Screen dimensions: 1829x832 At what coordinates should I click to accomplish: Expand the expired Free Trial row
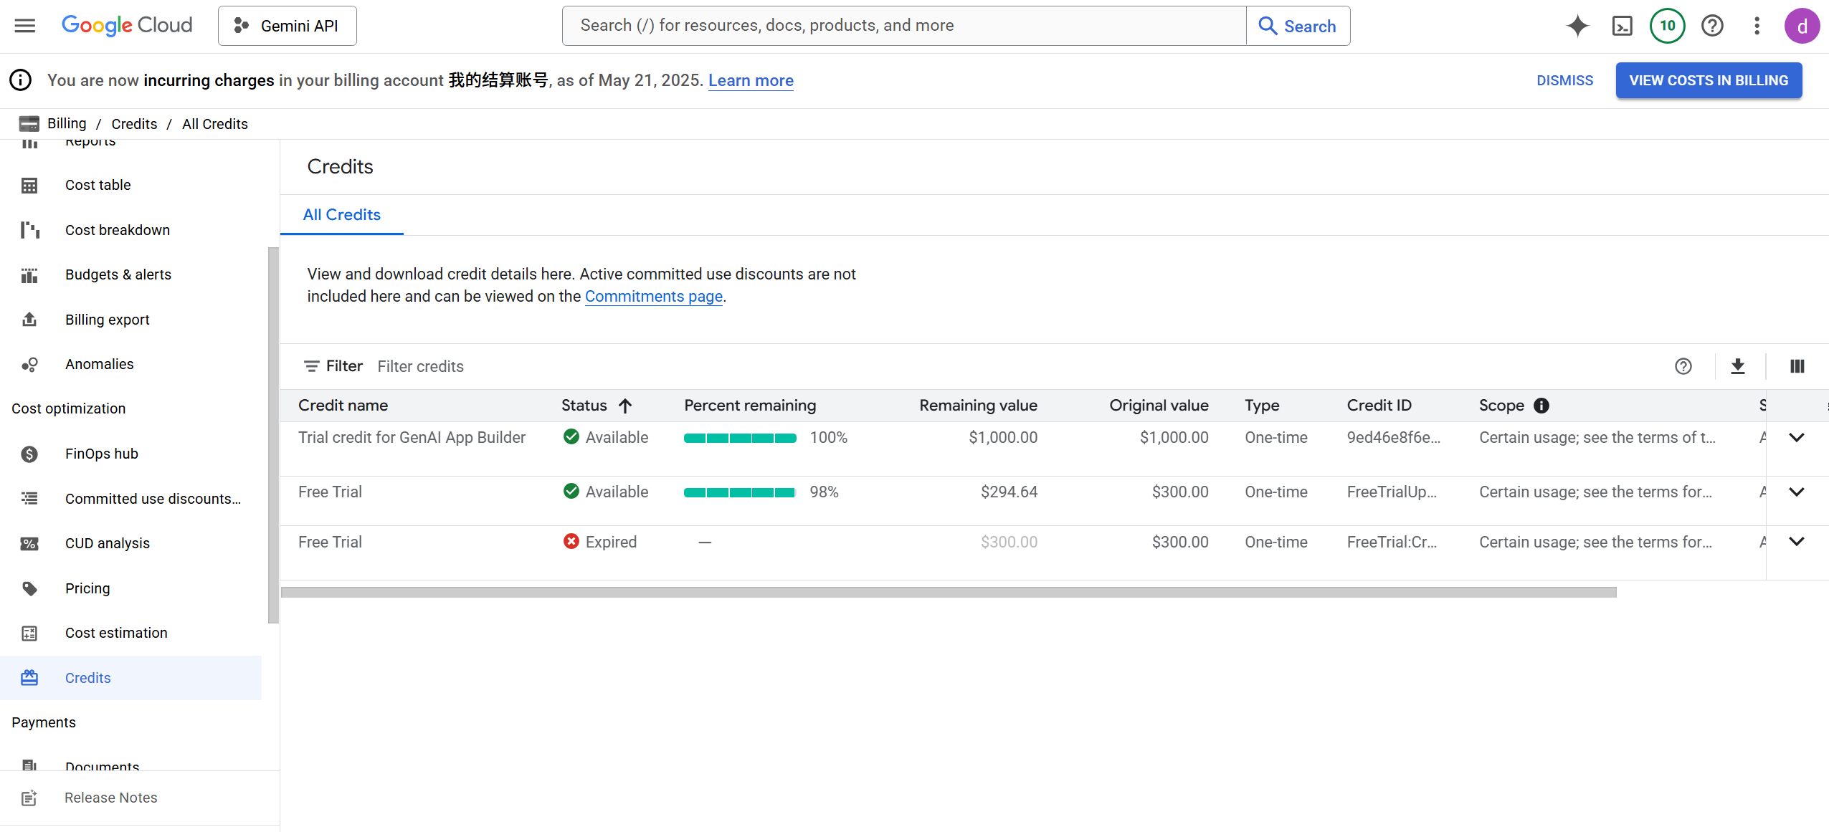pos(1797,541)
